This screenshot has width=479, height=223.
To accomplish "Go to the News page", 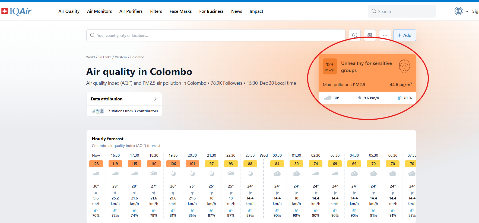I will [x=237, y=11].
